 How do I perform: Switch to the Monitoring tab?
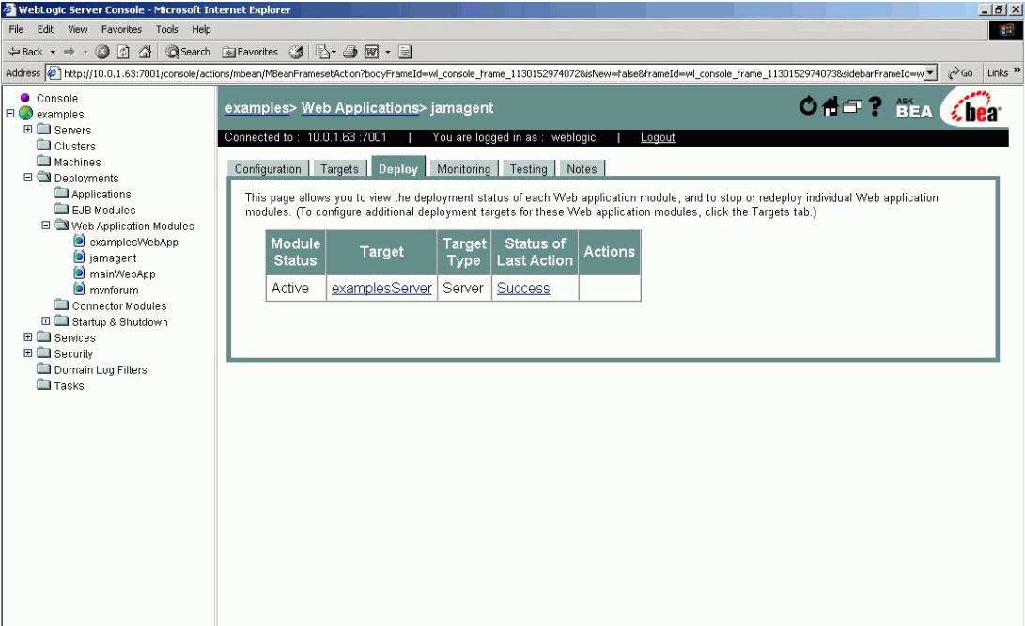[463, 169]
